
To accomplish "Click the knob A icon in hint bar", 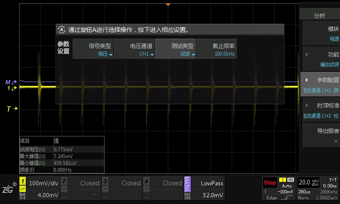I will click(x=62, y=30).
